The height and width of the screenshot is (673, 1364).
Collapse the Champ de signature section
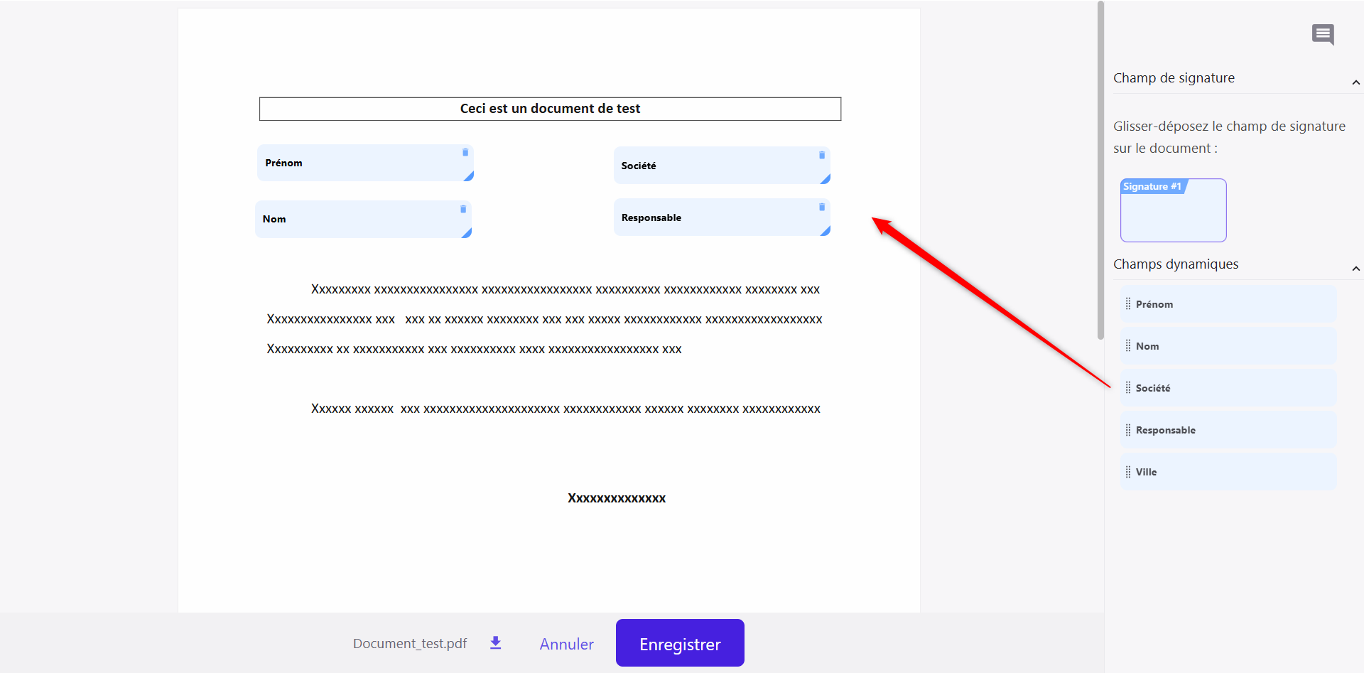[x=1355, y=82]
